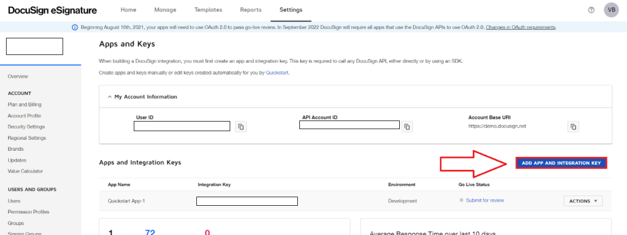Click the DocuSign eSignature logo
Image resolution: width=627 pixels, height=235 pixels.
click(53, 10)
